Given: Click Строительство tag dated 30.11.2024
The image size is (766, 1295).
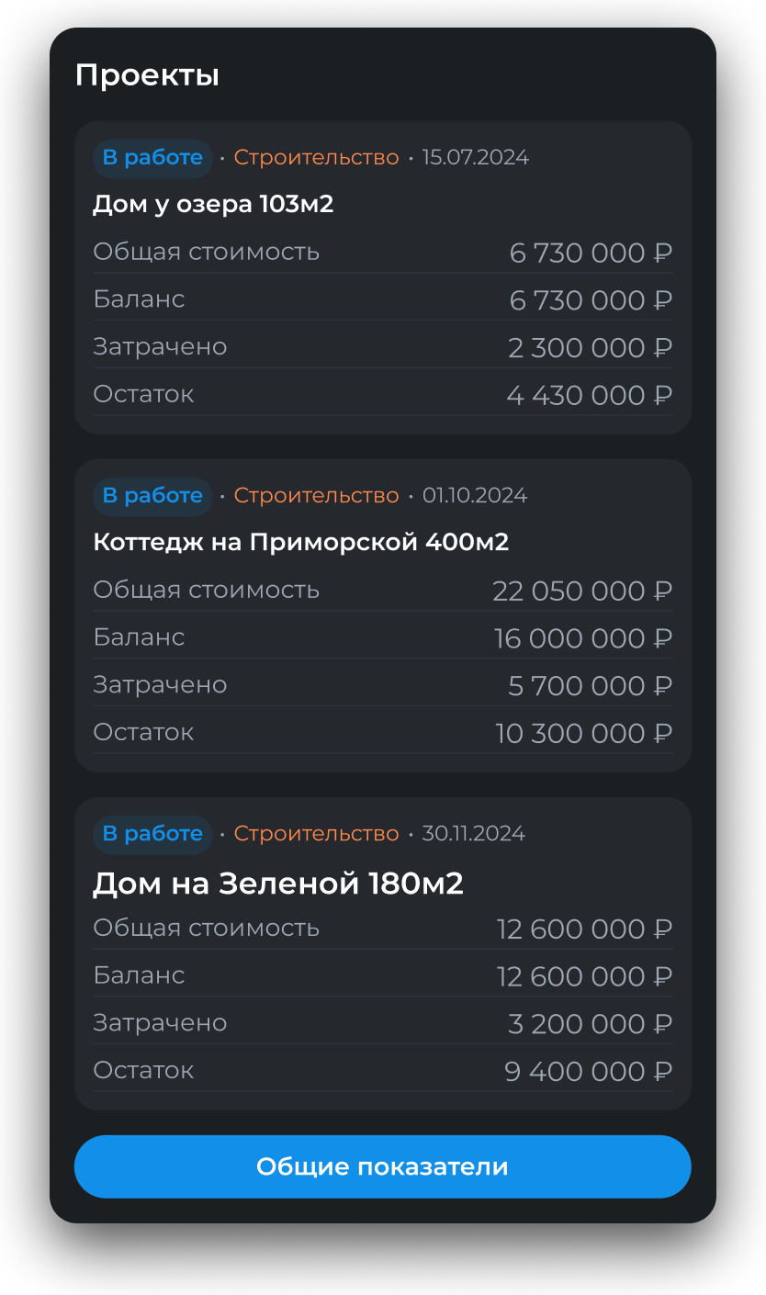Looking at the screenshot, I should click(x=316, y=834).
